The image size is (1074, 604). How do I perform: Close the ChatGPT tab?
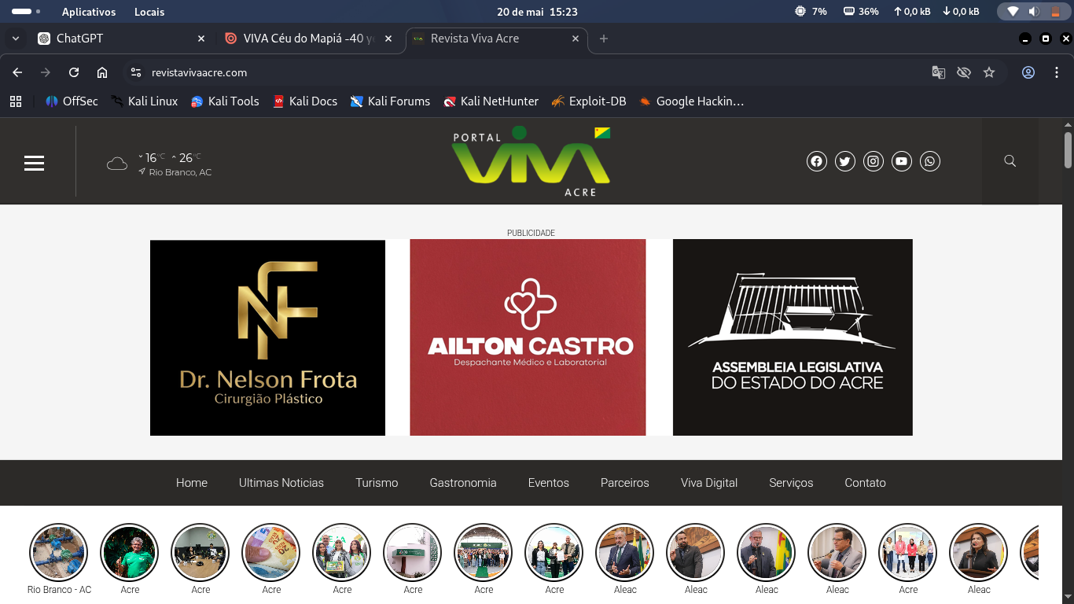point(201,39)
